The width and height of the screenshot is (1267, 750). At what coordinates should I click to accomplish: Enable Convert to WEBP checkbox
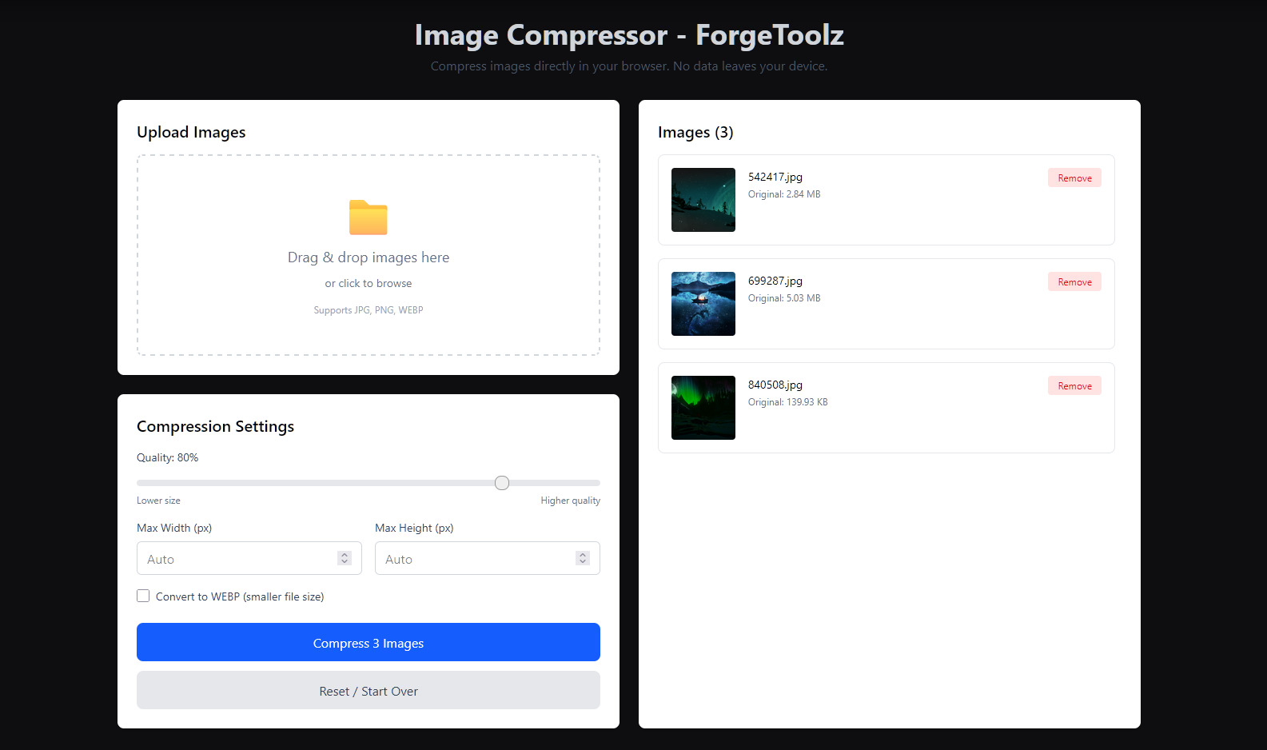[x=143, y=596]
